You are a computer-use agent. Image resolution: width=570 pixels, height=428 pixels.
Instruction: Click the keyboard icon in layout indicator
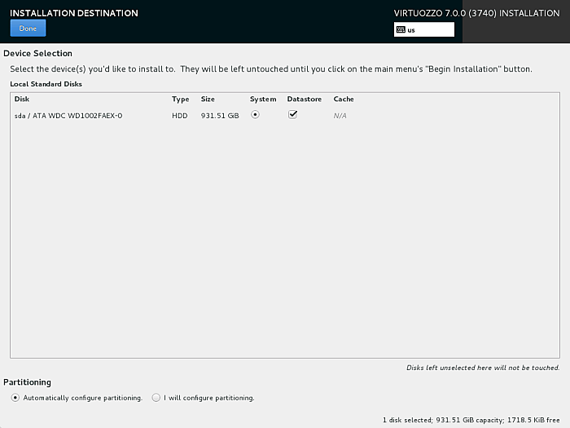coord(400,29)
